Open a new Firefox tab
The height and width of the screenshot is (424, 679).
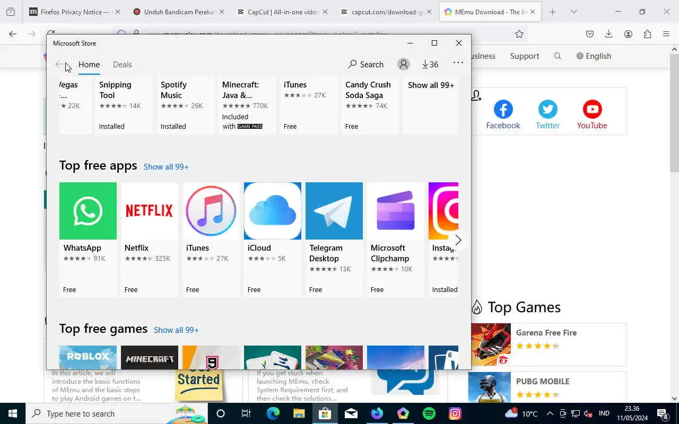[x=553, y=12]
